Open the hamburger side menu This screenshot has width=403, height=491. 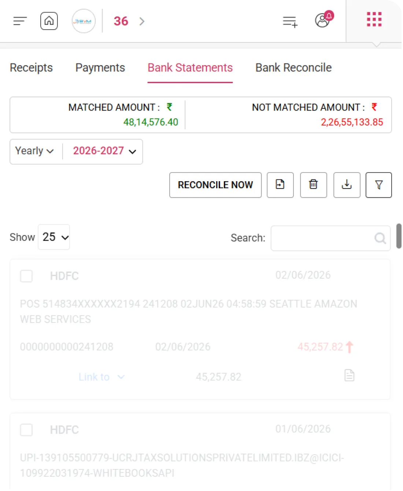click(x=20, y=21)
